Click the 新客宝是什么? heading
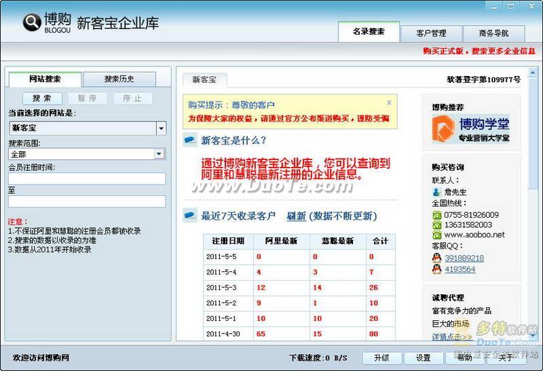Screen dimensions: 543x371 click(x=233, y=140)
